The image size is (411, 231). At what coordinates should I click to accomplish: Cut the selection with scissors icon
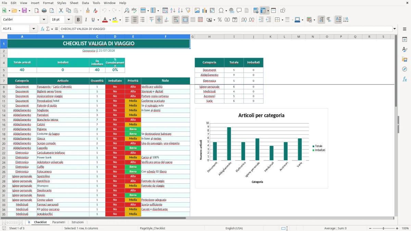(x=61, y=11)
